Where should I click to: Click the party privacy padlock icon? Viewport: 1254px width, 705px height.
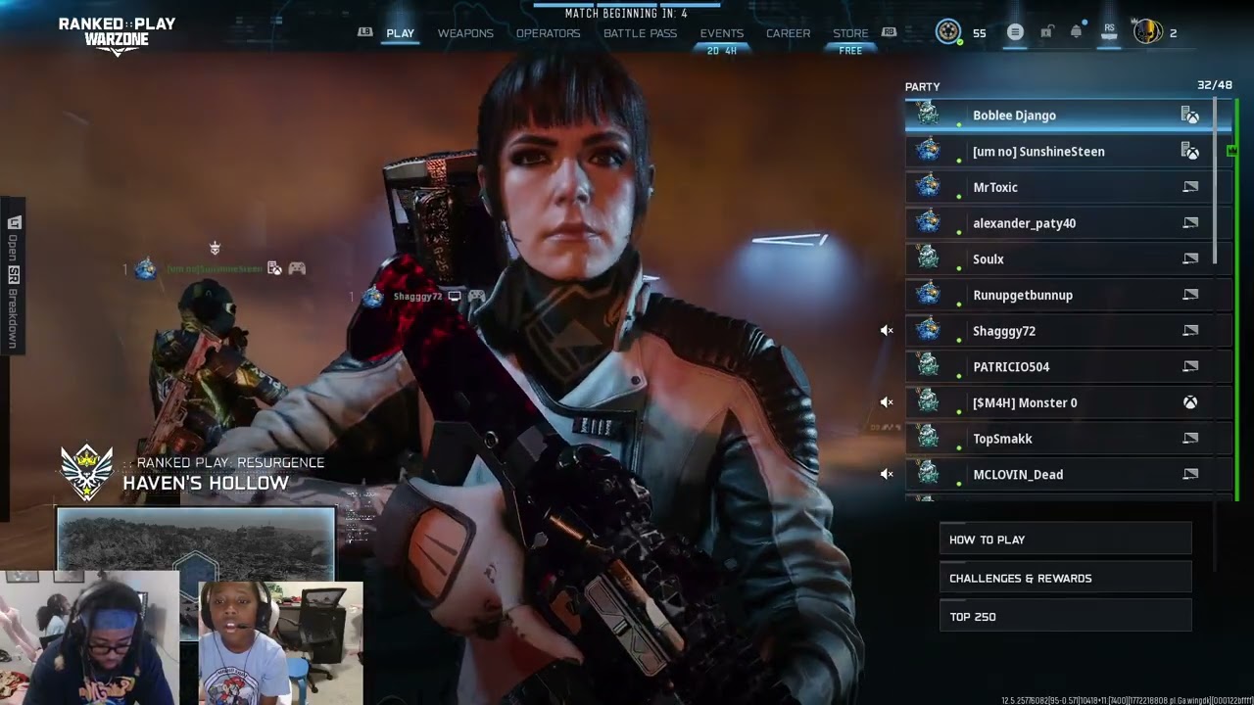coord(1046,32)
